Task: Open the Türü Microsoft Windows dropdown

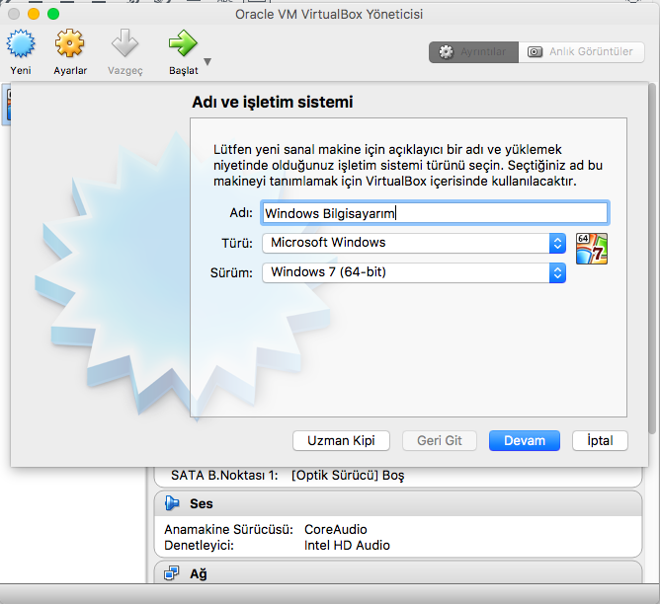Action: [414, 243]
